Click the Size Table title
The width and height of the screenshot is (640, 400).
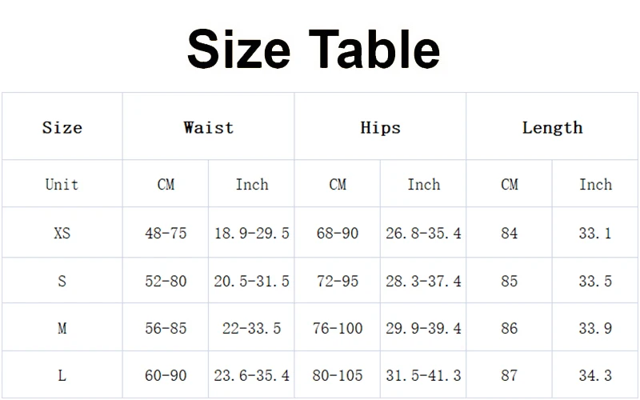pos(314,50)
